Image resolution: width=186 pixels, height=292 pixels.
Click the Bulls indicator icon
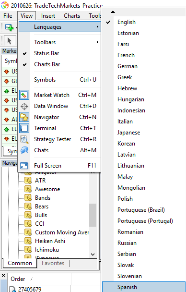(28, 215)
